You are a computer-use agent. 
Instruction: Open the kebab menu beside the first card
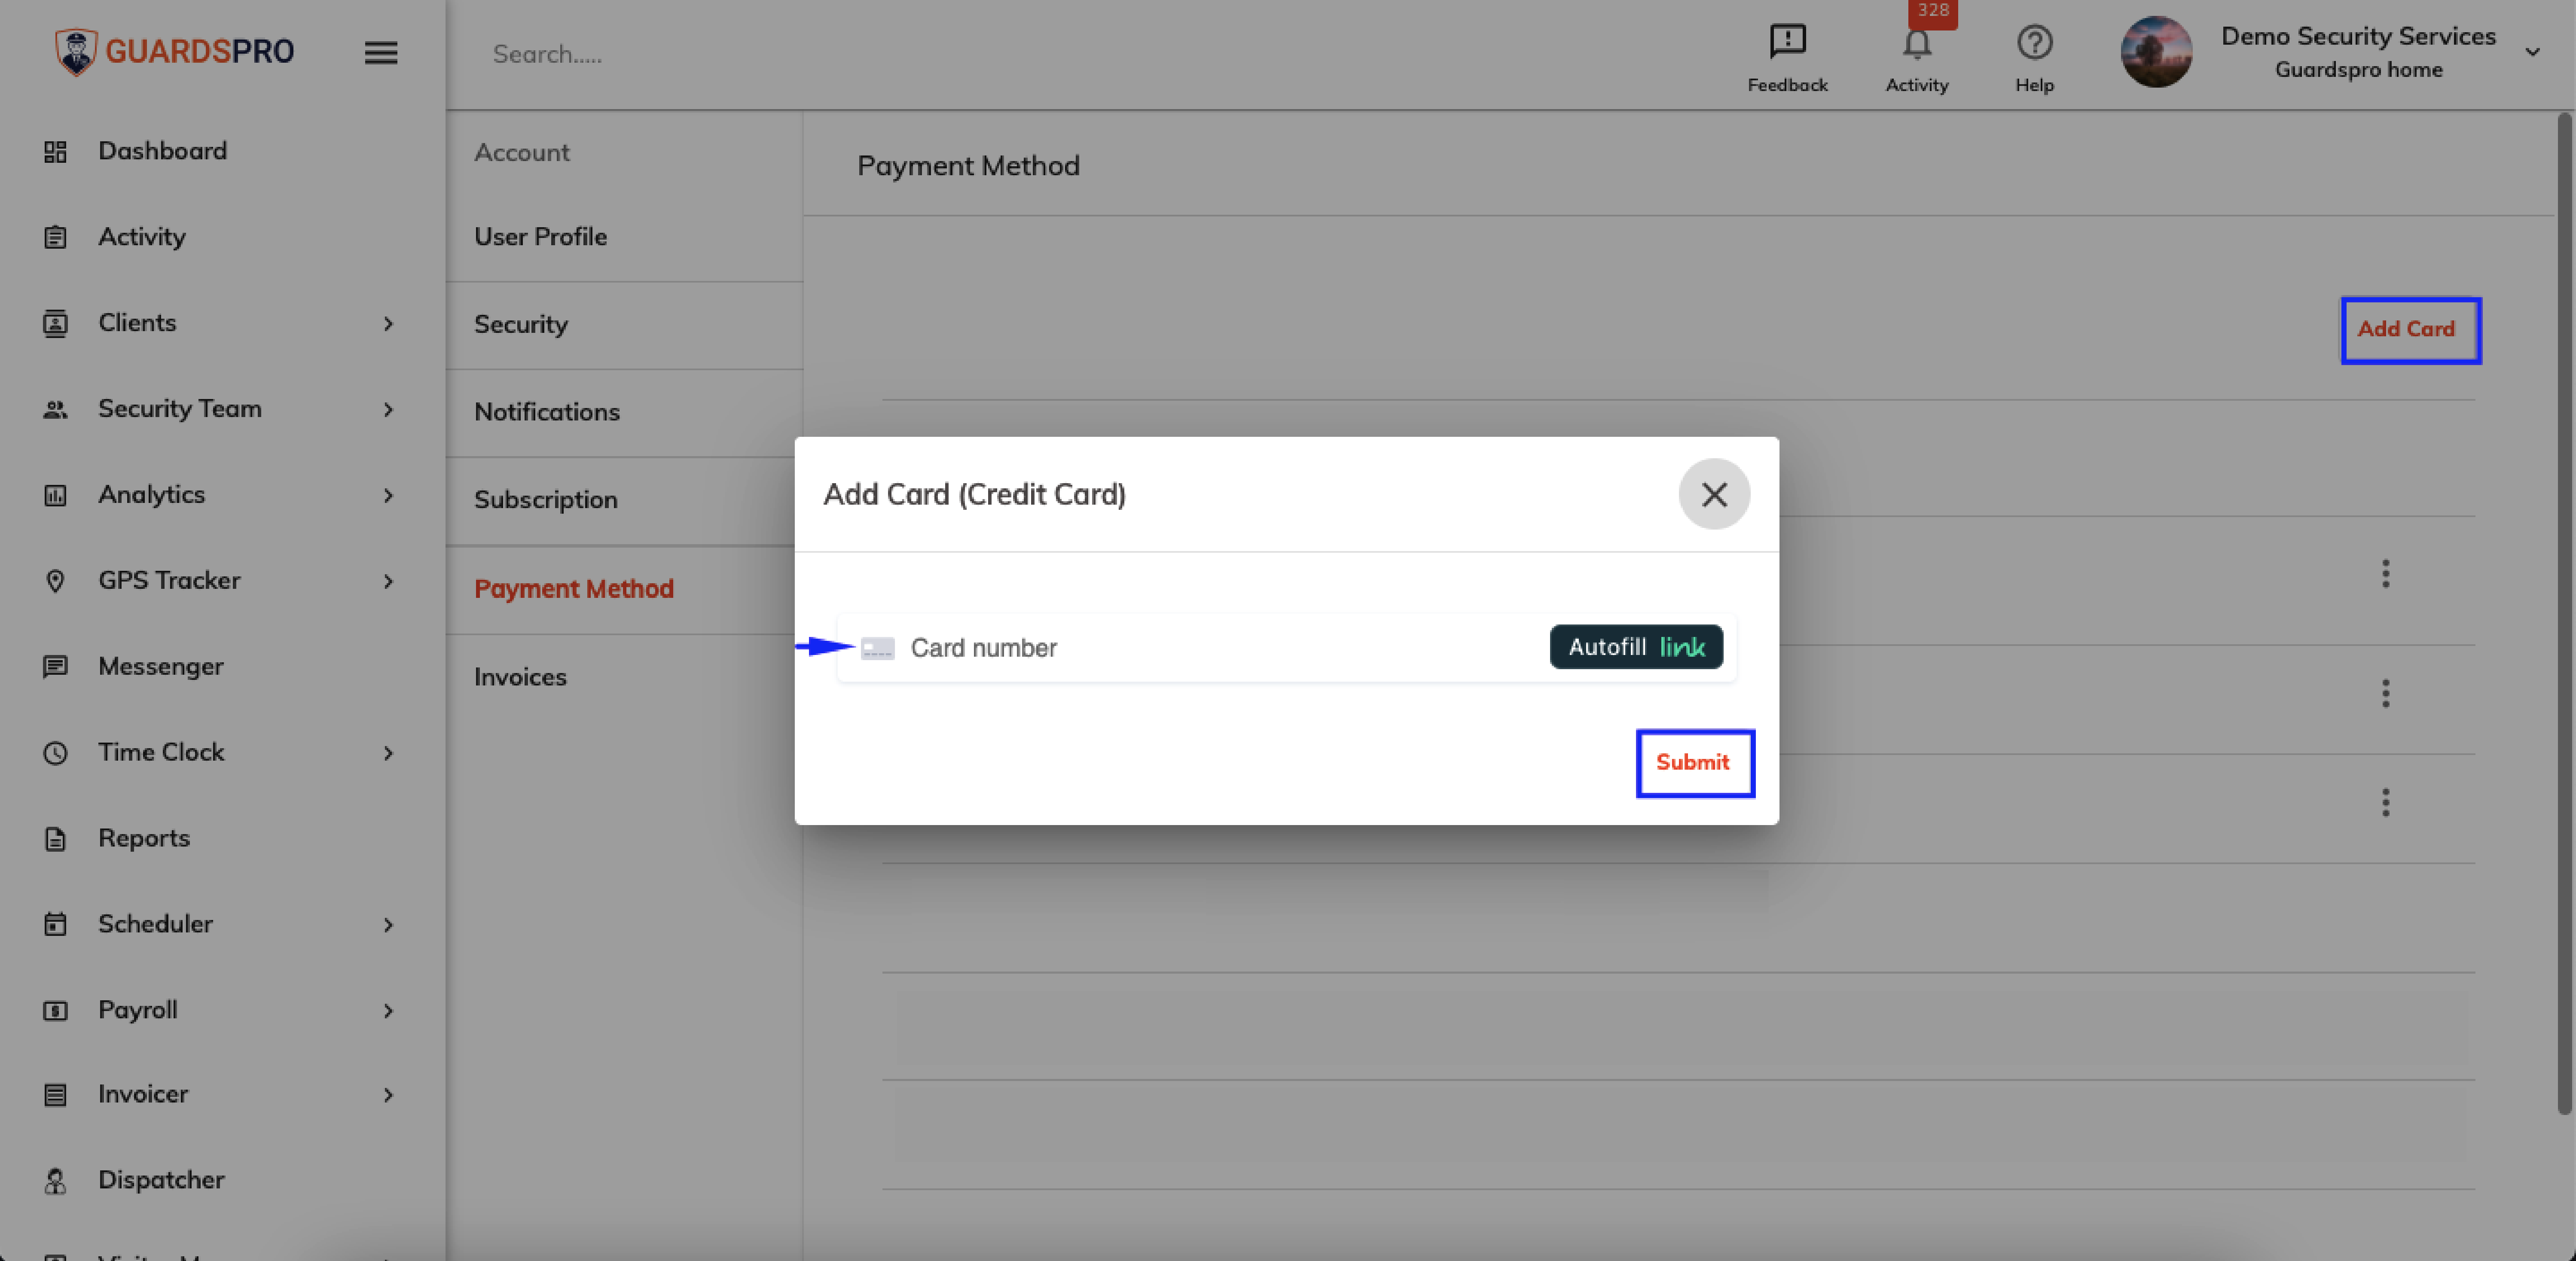point(2386,573)
